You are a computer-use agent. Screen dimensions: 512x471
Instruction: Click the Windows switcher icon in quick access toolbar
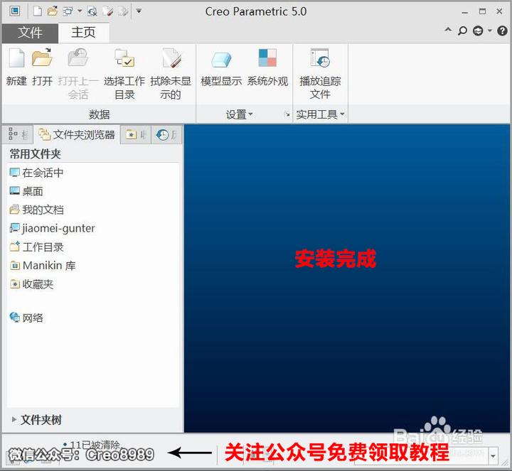point(68,12)
